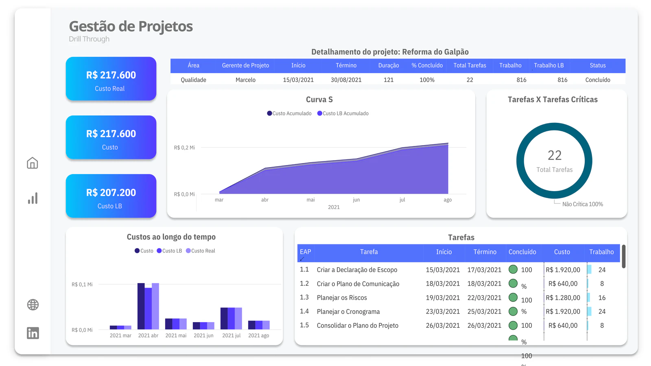Open the LinkedIn icon in the sidebar
This screenshot has width=651, height=366.
[x=33, y=333]
